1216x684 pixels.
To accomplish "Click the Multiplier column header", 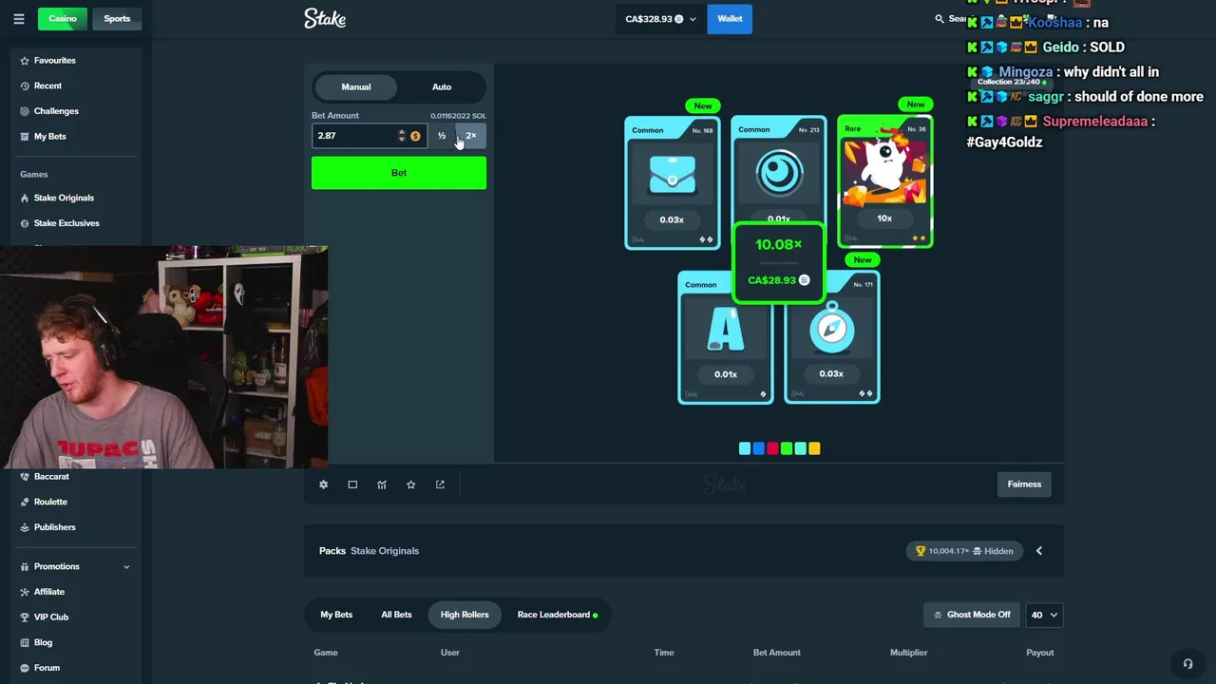I will pos(908,653).
